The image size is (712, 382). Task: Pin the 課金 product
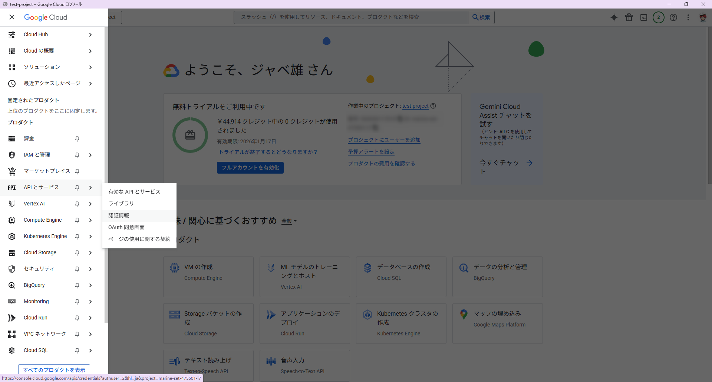[77, 139]
